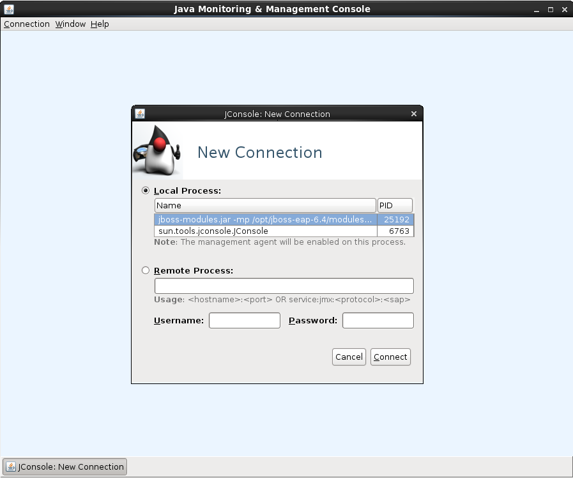Click the Cancel button
The height and width of the screenshot is (478, 573).
349,357
